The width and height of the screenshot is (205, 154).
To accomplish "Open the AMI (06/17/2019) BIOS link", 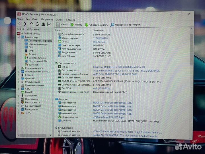I will [x=102, y=88].
